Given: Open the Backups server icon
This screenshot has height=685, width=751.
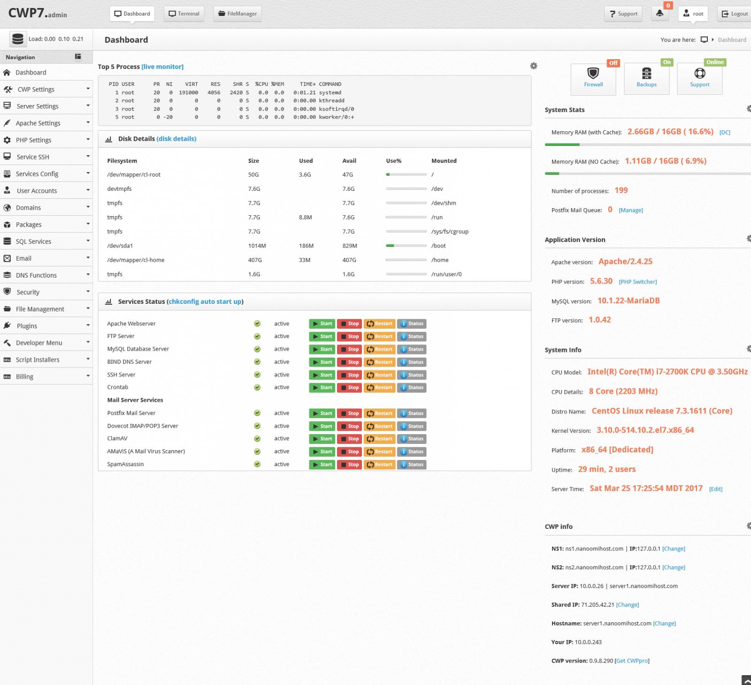Looking at the screenshot, I should [646, 74].
